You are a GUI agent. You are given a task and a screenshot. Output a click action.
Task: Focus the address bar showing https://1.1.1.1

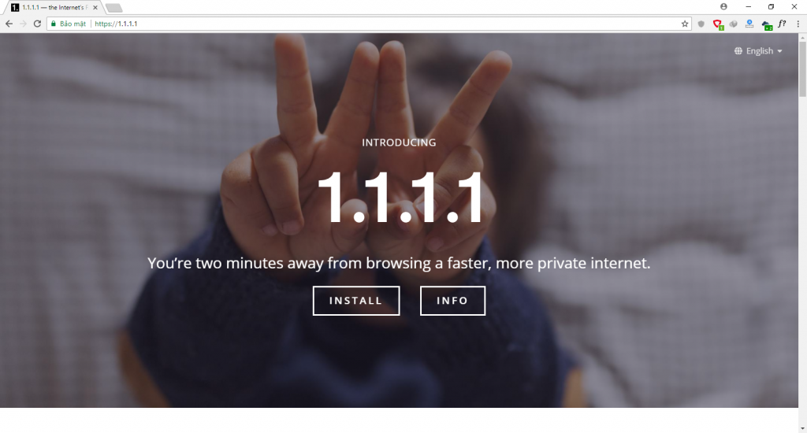[x=386, y=24]
